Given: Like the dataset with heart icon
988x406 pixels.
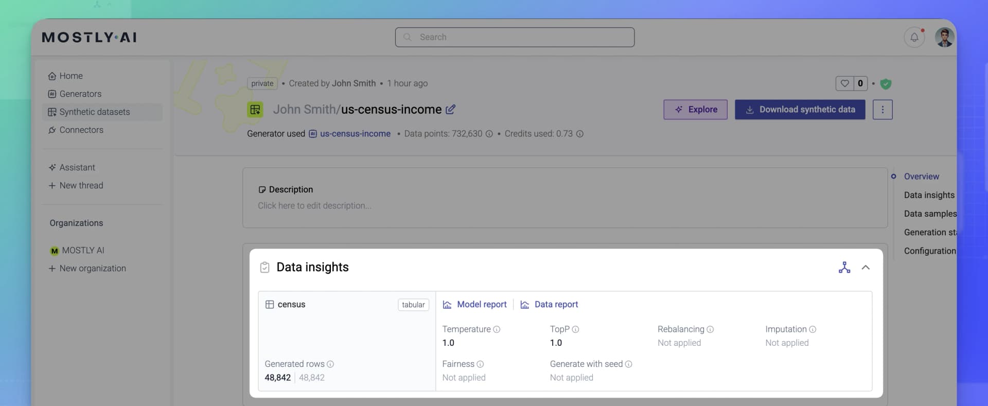Looking at the screenshot, I should (844, 83).
